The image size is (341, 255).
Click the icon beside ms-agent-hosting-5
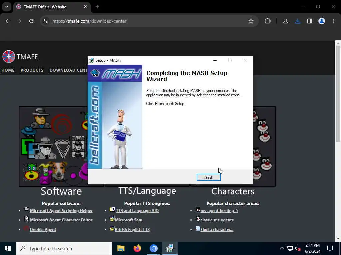[x=198, y=210]
